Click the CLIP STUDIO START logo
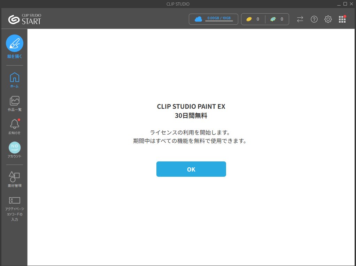Screen dimensions: 356x266 tap(24, 19)
